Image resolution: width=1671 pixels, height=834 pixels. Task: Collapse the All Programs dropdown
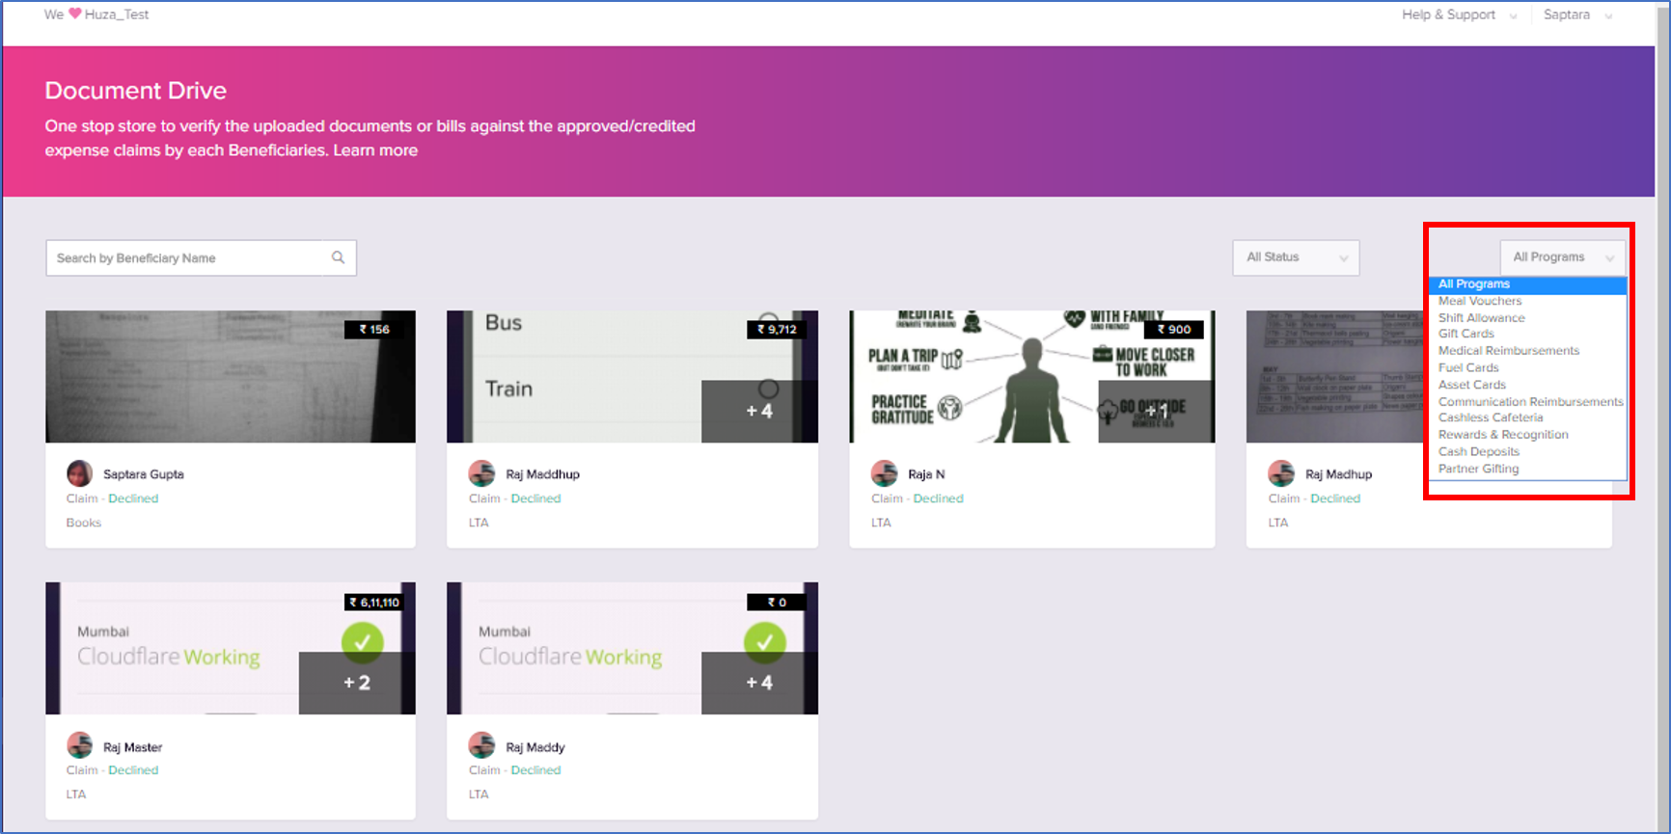coord(1562,257)
